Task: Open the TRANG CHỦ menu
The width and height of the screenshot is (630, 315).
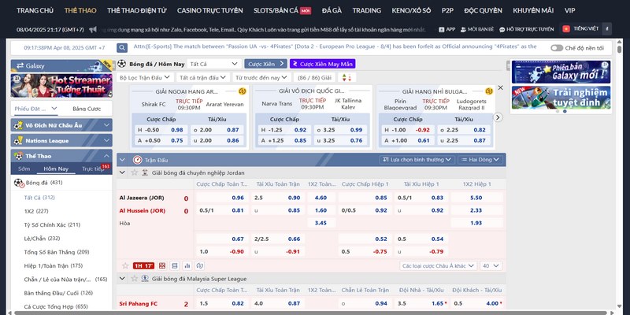Action: [35, 10]
